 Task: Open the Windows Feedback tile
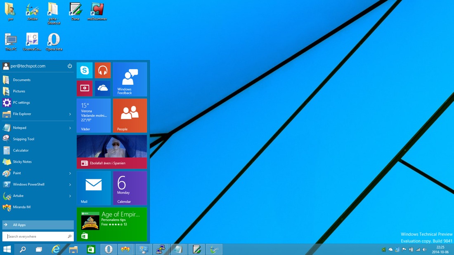[x=130, y=79]
